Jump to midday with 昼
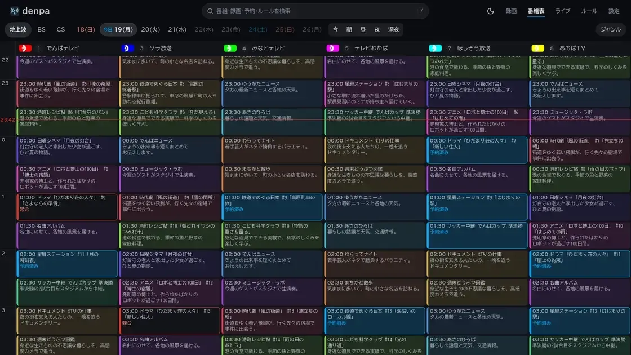This screenshot has width=631, height=355. click(x=363, y=29)
